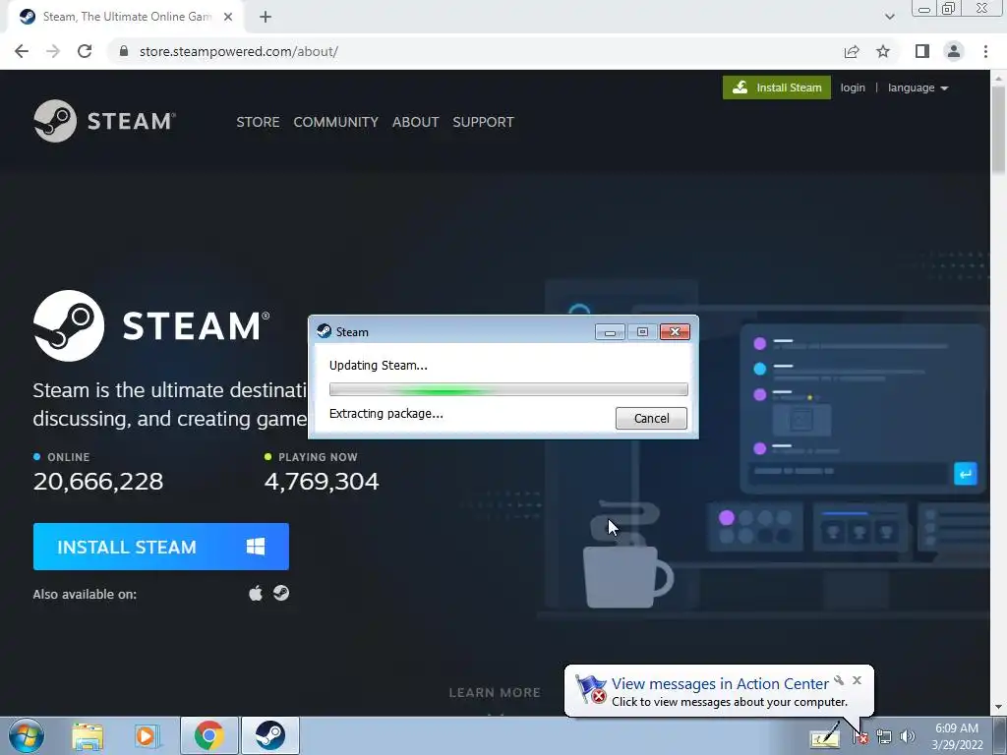Bookmark this page with the star icon
The image size is (1007, 755).
pyautogui.click(x=884, y=51)
